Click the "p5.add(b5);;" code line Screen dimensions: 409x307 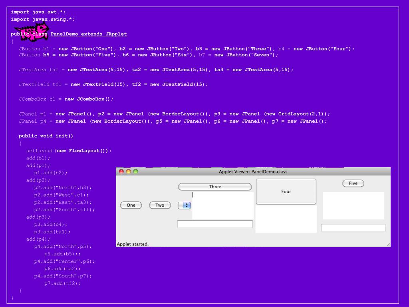[x=62, y=254]
